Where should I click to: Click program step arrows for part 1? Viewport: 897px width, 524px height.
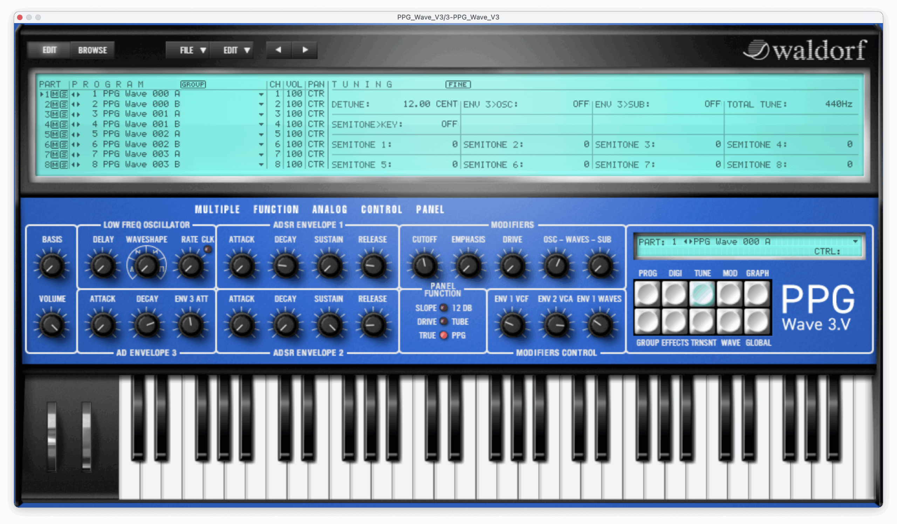(x=75, y=95)
